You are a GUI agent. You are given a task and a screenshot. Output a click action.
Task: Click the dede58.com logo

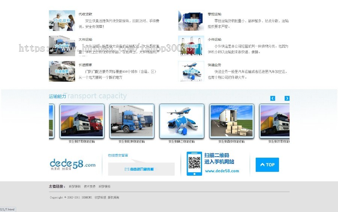[72, 164]
